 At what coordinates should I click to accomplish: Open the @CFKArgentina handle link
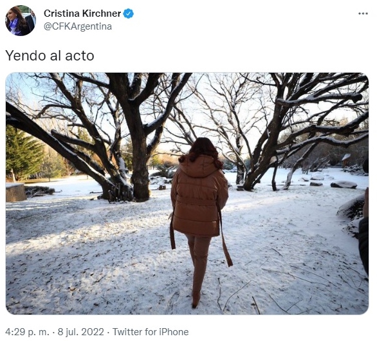tap(78, 26)
